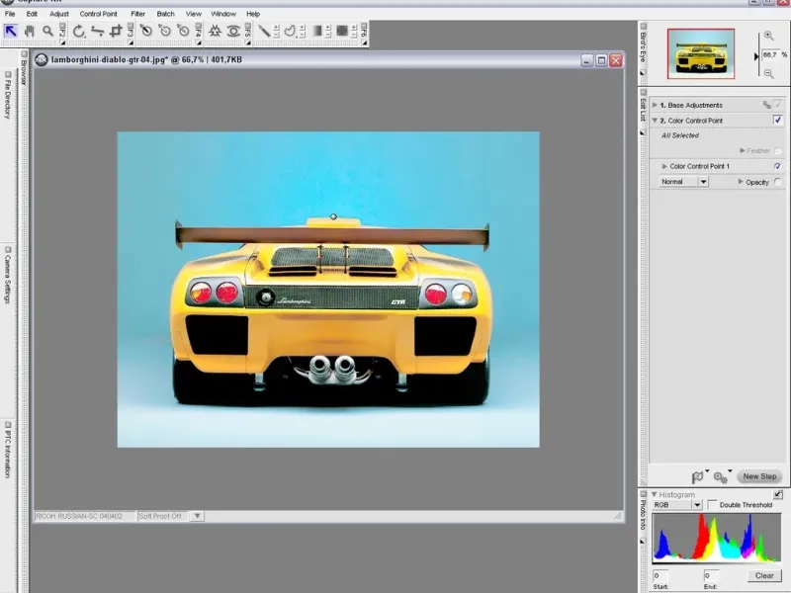Click the New Step button
The image size is (791, 593).
(760, 476)
